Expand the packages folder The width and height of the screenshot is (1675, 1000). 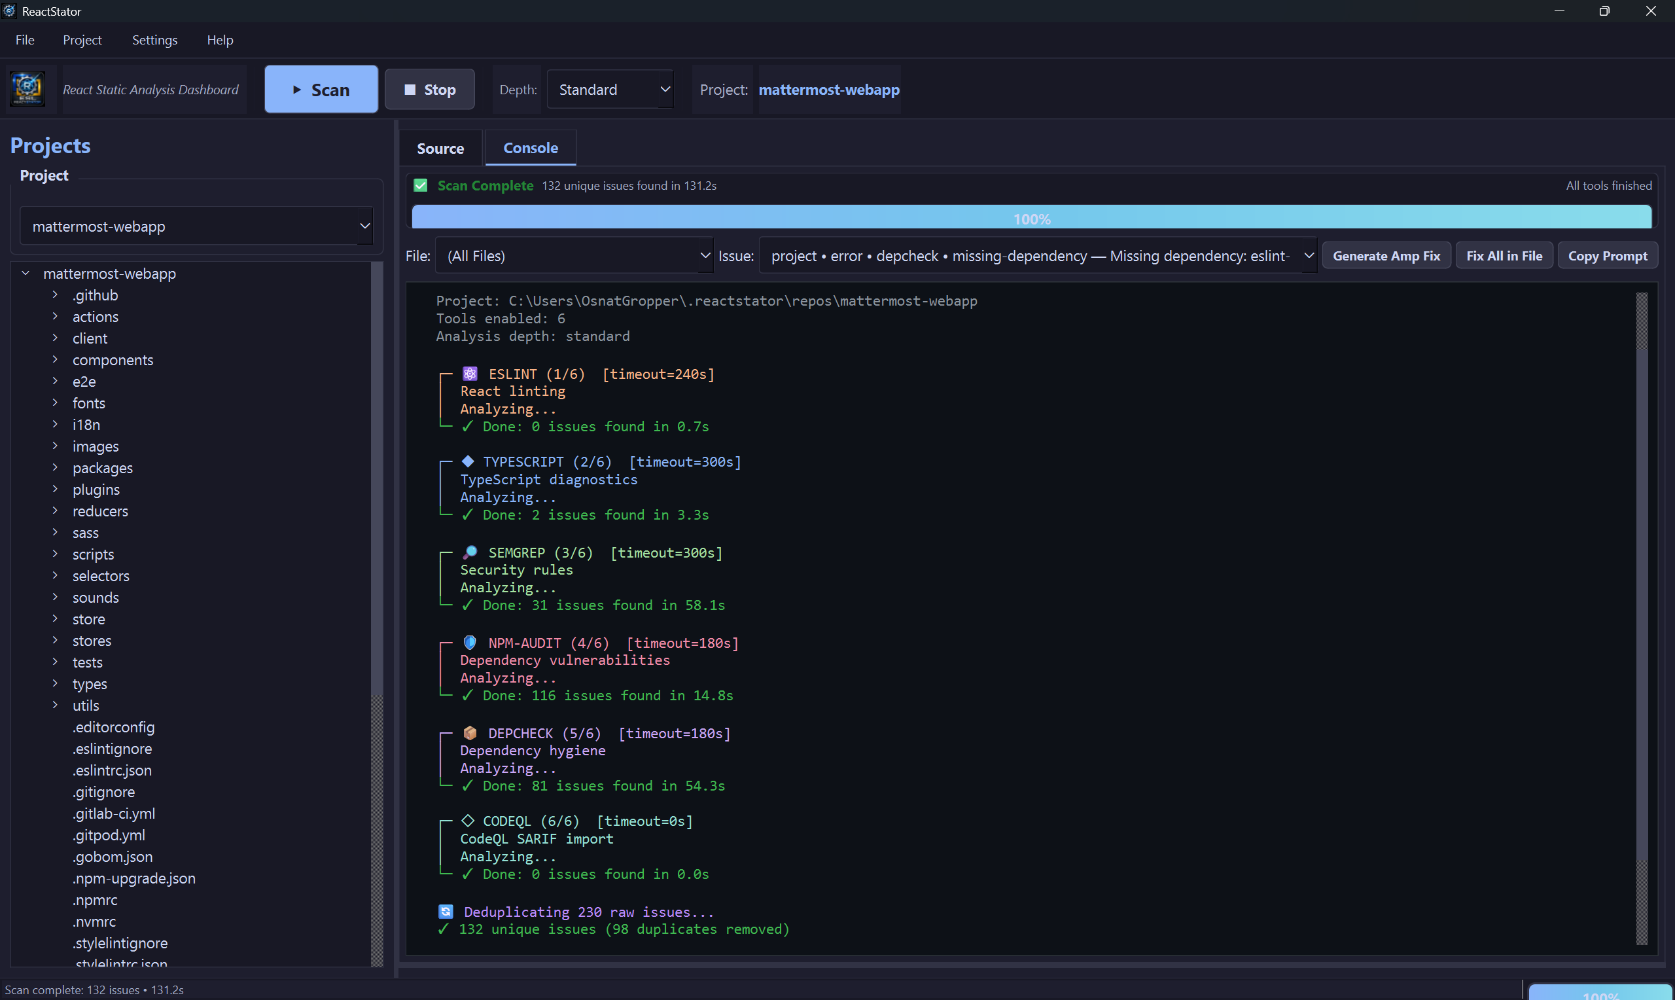55,467
